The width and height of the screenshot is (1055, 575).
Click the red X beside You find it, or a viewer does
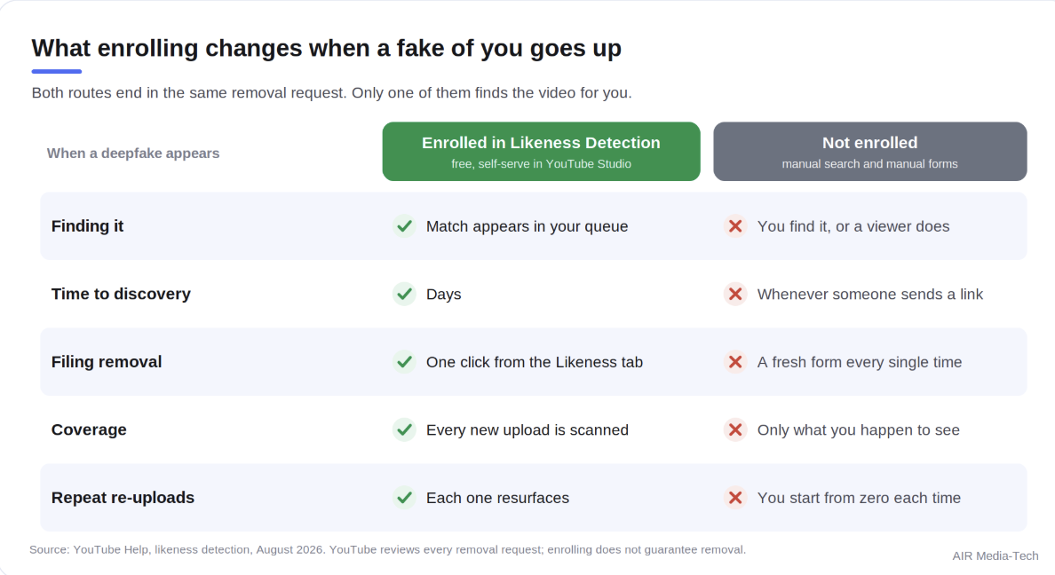point(735,226)
